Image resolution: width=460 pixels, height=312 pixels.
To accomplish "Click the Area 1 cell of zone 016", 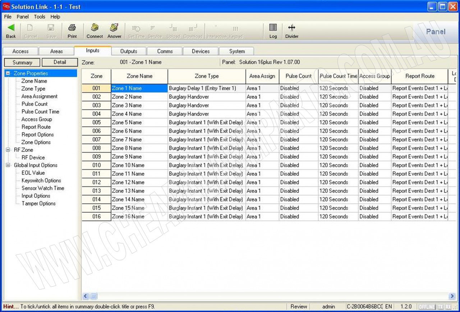I will (x=262, y=216).
